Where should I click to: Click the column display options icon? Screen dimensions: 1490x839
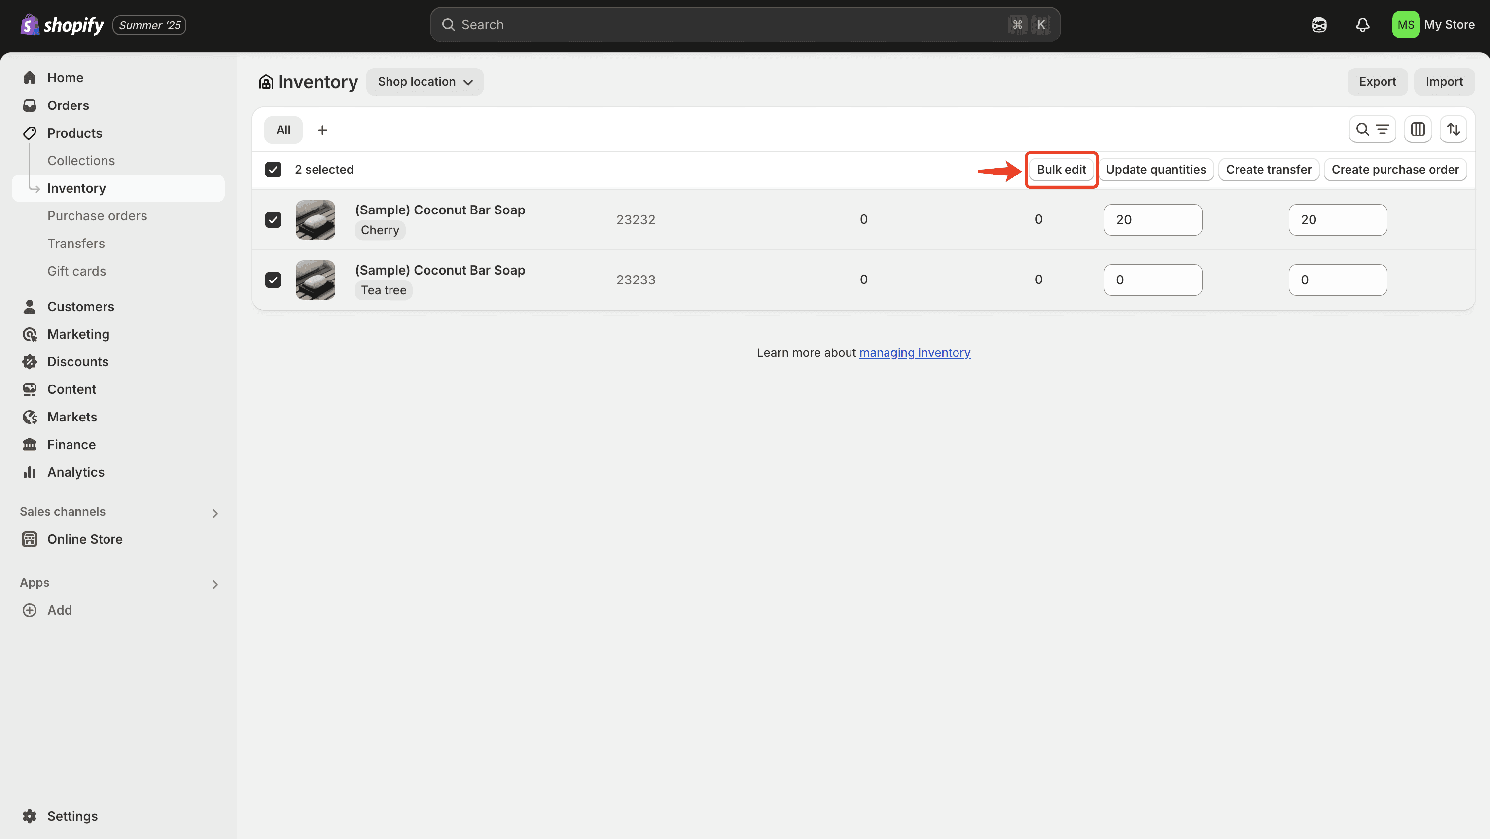pos(1418,129)
